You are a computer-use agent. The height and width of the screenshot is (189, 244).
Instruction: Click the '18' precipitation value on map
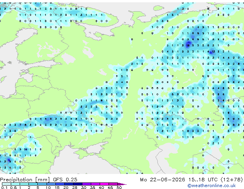188,46
